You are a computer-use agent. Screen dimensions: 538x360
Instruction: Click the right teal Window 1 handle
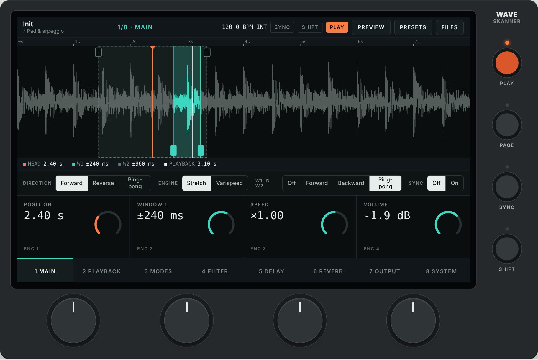pyautogui.click(x=201, y=150)
